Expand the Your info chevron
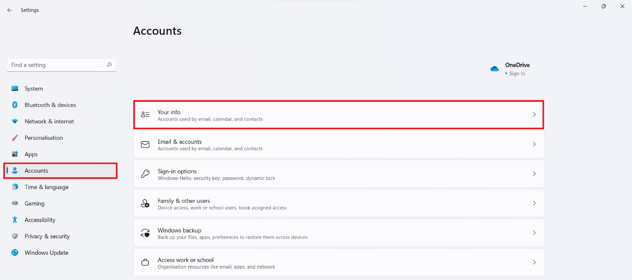632x280 pixels. [534, 115]
